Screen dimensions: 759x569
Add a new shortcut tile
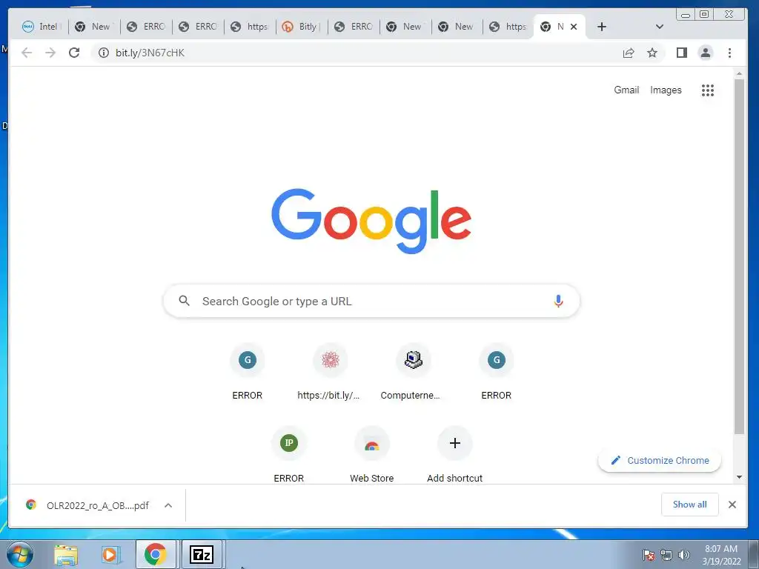click(454, 455)
